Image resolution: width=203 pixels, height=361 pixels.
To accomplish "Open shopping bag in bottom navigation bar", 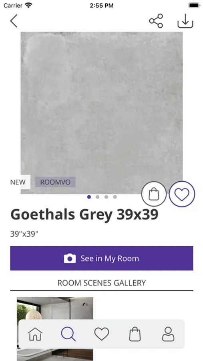I will (135, 334).
